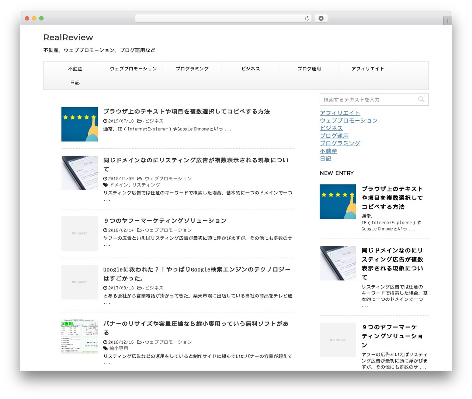The image size is (472, 399).
Task: Open main article 9つのヤフーマーケティングソリューション
Action: (165, 220)
